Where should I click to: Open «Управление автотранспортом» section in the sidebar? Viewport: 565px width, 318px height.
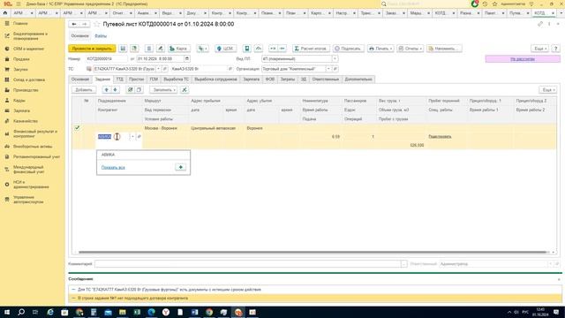tap(28, 200)
